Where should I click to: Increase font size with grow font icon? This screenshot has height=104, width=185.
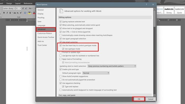click(x=23, y=8)
